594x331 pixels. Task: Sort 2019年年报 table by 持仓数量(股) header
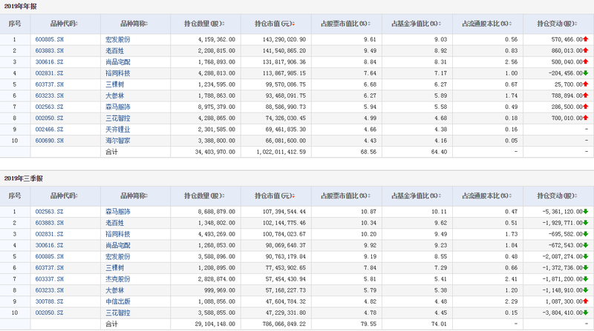pos(205,24)
